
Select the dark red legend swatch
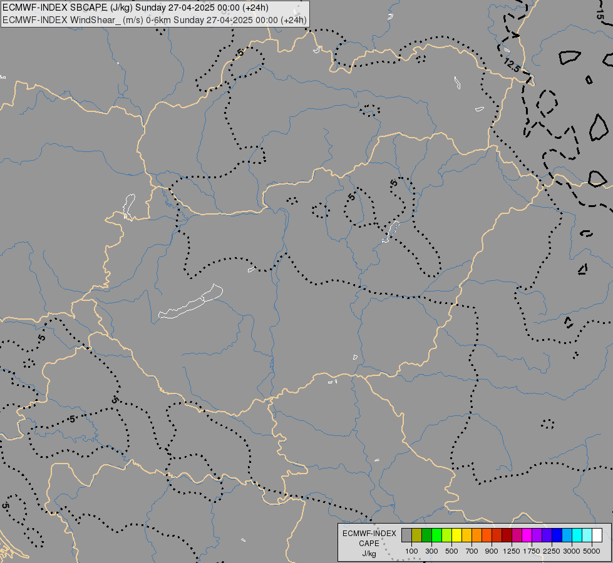tap(507, 535)
